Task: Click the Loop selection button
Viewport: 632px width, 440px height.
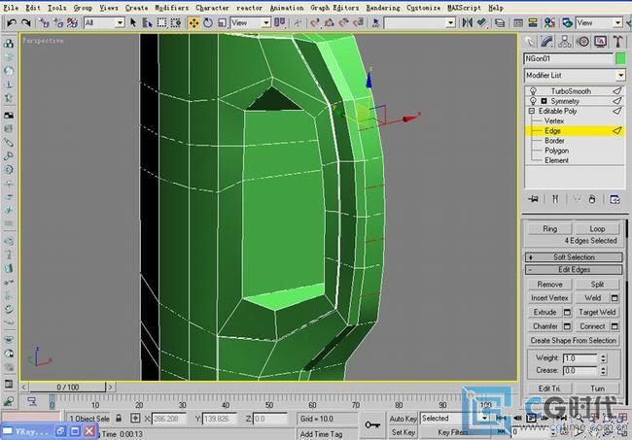Action: (597, 228)
